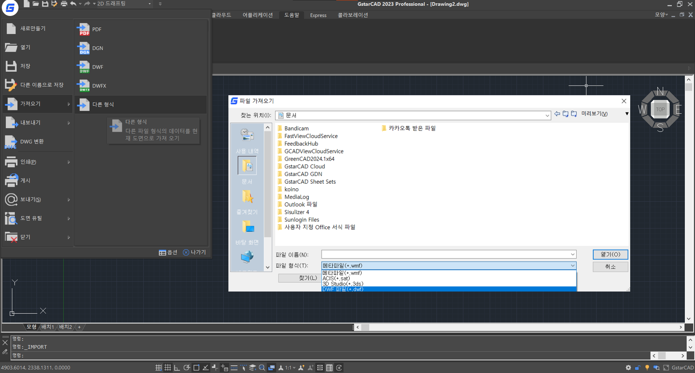
Task: Open the 콜라보레이션 ribbon tab
Action: (x=353, y=15)
